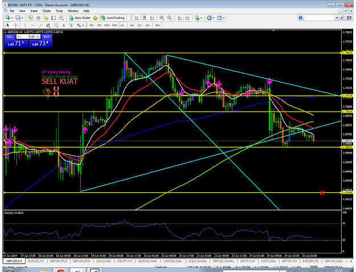
Task: Switch timeframe to M5
Action: click(x=99, y=26)
